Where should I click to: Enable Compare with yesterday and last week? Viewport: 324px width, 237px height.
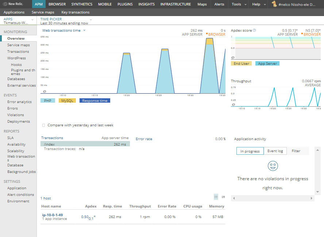pyautogui.click(x=43, y=125)
